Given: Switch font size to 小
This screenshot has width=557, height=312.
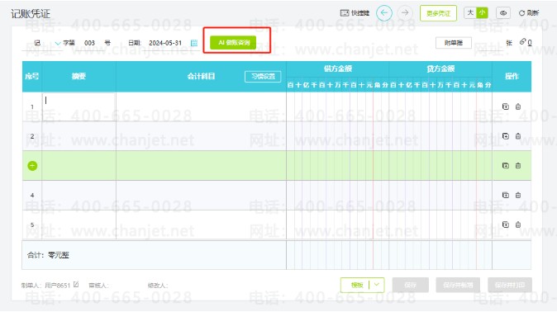Looking at the screenshot, I should pyautogui.click(x=482, y=13).
